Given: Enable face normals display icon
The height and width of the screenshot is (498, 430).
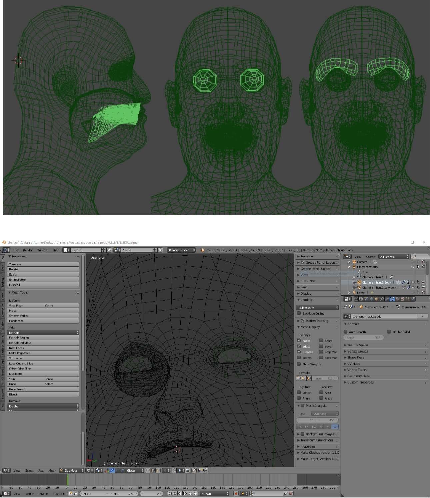Looking at the screenshot, I should [309, 378].
